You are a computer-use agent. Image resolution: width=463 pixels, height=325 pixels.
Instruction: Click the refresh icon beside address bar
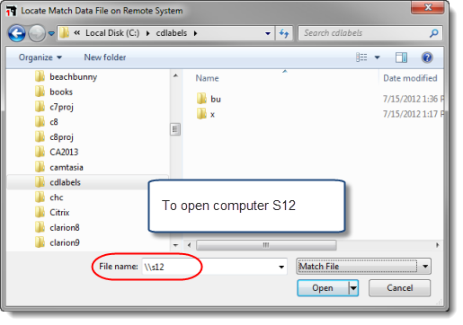click(284, 33)
